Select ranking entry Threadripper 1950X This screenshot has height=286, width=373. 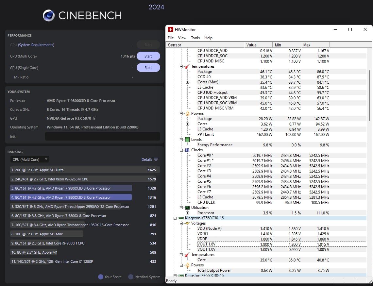tap(85, 225)
